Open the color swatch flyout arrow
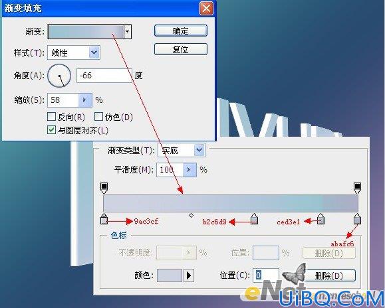Screen dimensions: 385x308 189,275
